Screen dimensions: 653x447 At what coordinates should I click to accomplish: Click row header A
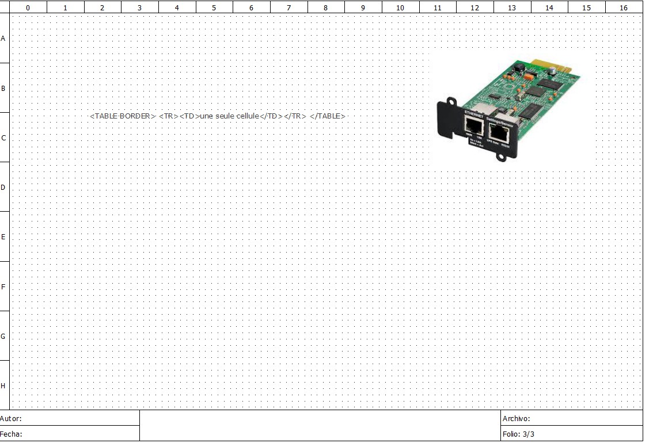(x=4, y=39)
